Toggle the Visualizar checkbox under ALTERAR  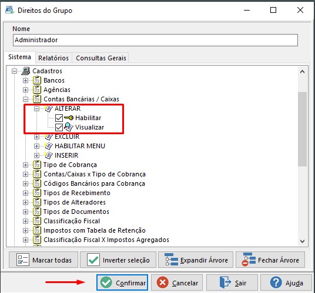[x=59, y=127]
